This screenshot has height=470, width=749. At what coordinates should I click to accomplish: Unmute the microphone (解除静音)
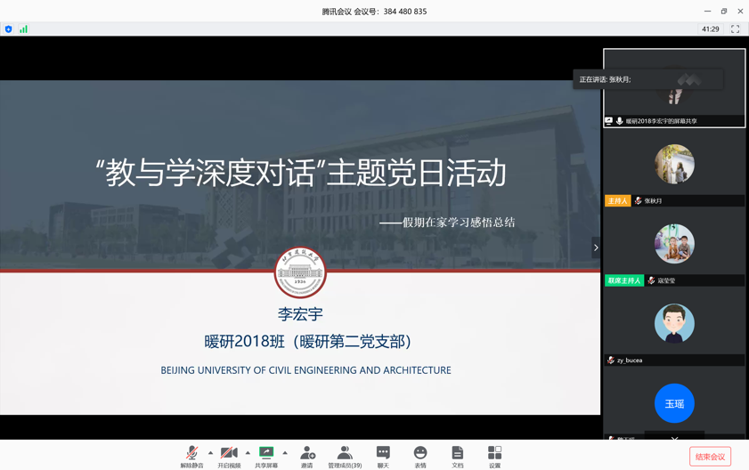(x=191, y=456)
